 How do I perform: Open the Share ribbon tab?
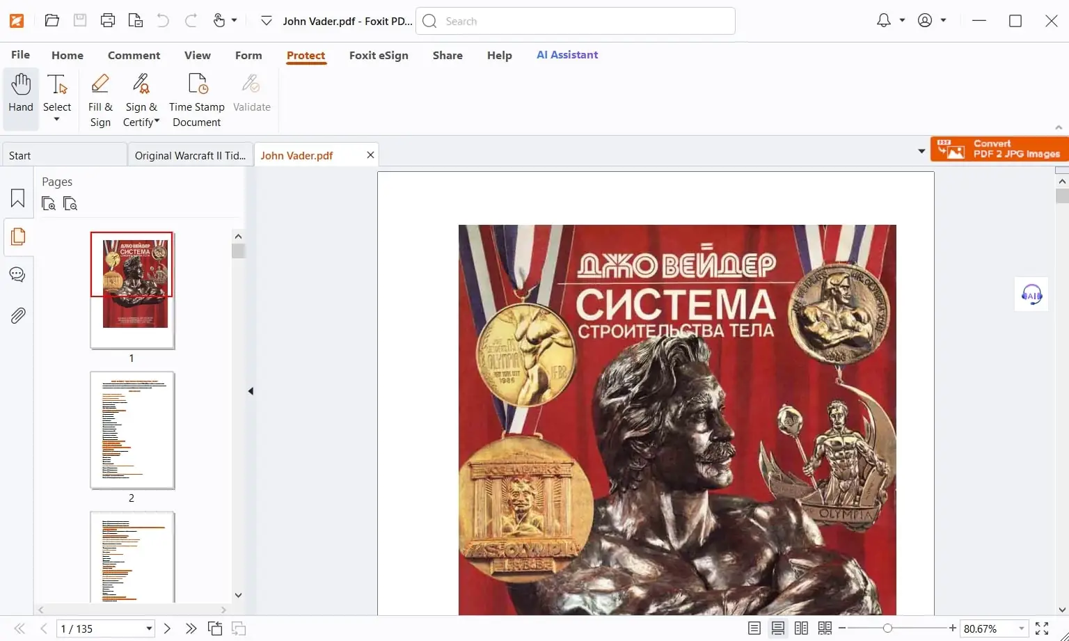pos(448,56)
